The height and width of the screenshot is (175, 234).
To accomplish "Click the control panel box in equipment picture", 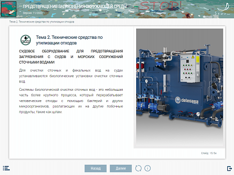I will tap(190, 68).
